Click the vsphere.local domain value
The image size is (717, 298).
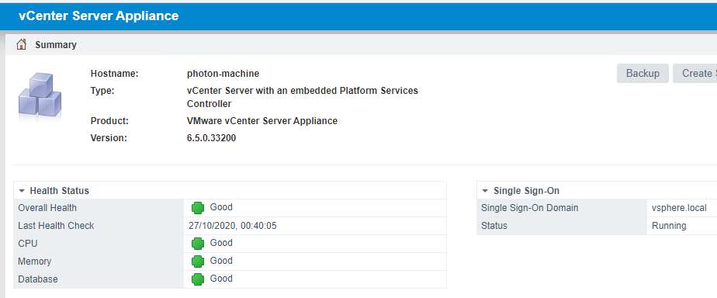[679, 208]
